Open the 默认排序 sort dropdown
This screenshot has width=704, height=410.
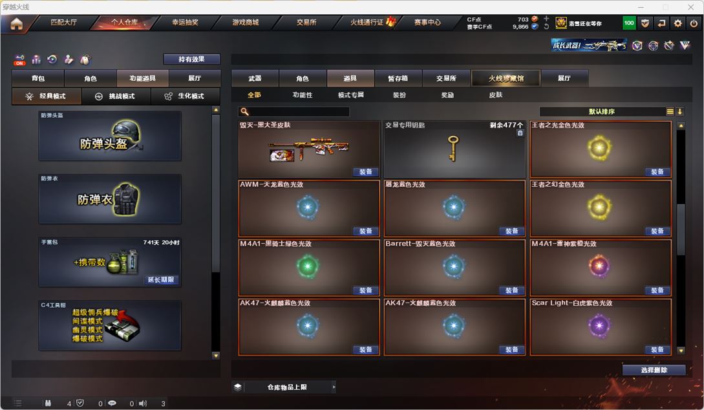coord(602,111)
